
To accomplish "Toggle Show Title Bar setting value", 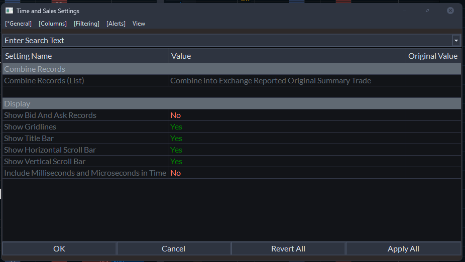I will [x=176, y=139].
